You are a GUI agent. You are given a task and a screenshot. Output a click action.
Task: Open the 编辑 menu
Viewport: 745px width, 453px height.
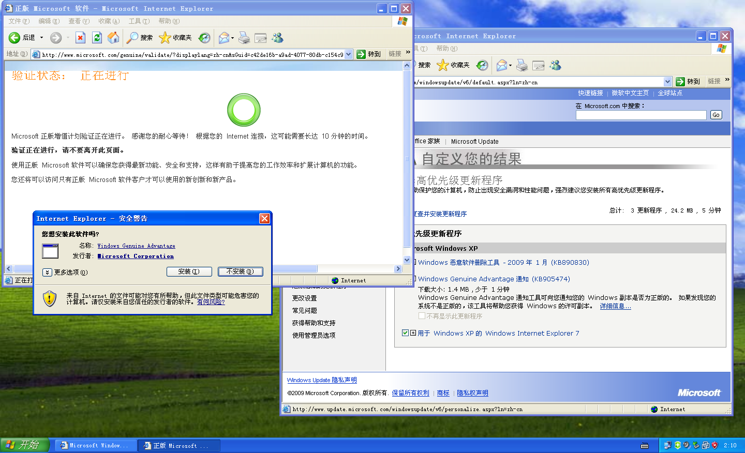49,21
